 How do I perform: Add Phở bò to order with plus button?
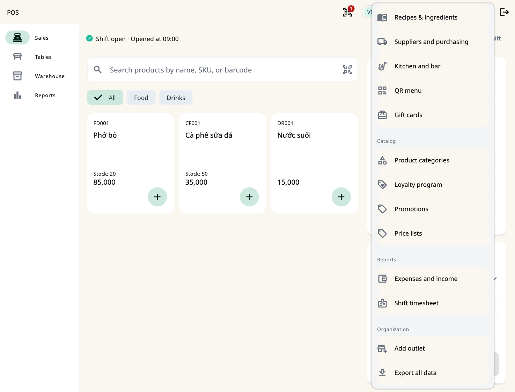tap(157, 197)
